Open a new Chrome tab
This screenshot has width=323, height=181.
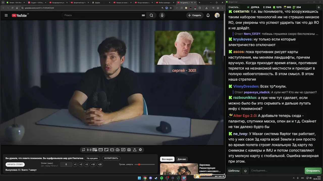199,3
